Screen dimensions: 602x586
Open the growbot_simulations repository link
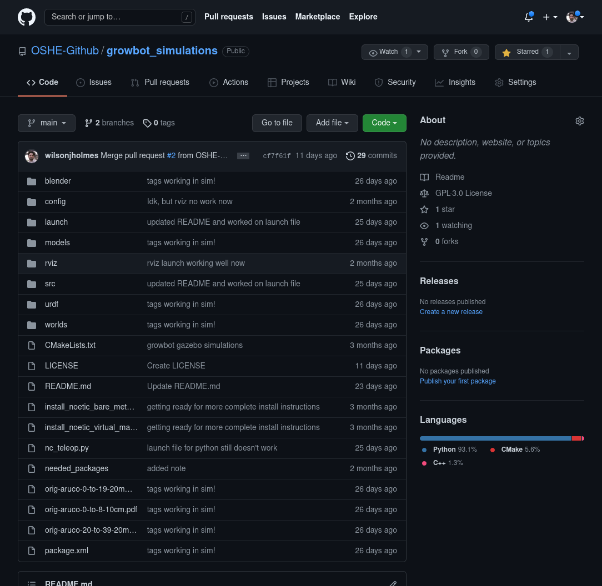click(x=162, y=50)
